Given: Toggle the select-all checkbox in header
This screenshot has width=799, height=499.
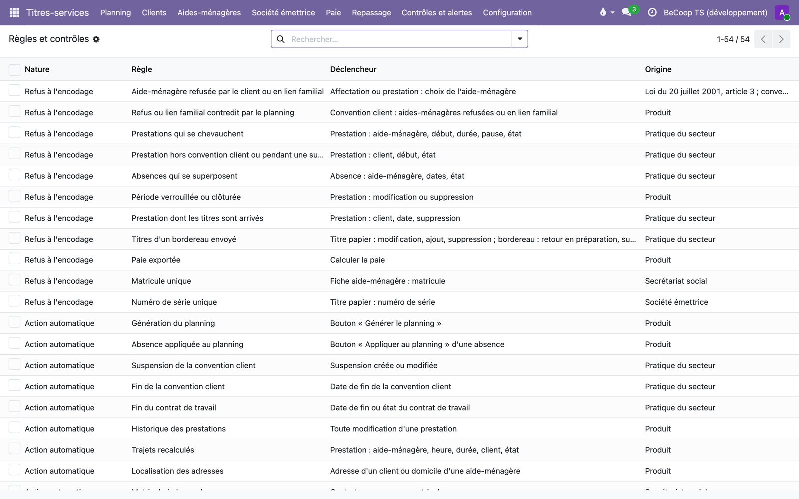Looking at the screenshot, I should click(x=15, y=70).
